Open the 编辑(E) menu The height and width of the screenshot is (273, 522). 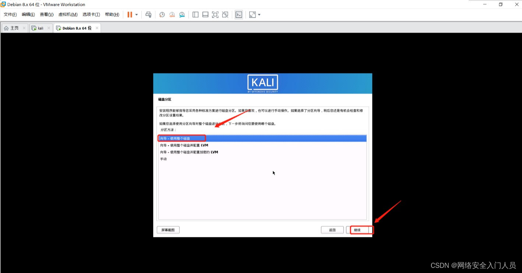point(28,15)
